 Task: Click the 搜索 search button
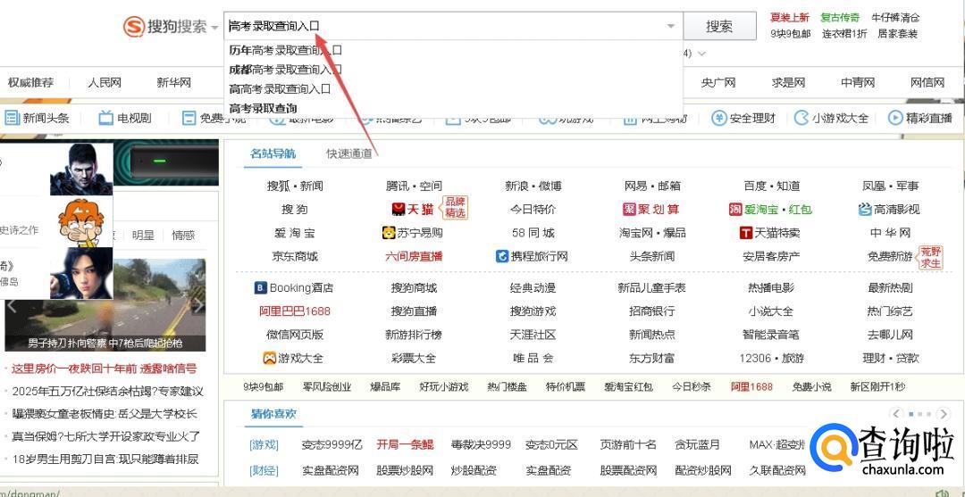click(x=719, y=27)
